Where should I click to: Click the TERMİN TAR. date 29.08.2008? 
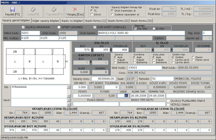(x=157, y=96)
